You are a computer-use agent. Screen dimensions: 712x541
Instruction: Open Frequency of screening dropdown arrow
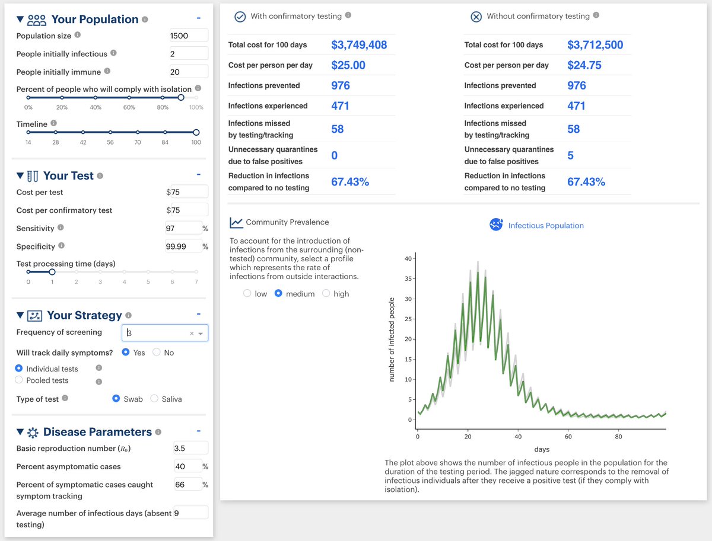tap(202, 334)
